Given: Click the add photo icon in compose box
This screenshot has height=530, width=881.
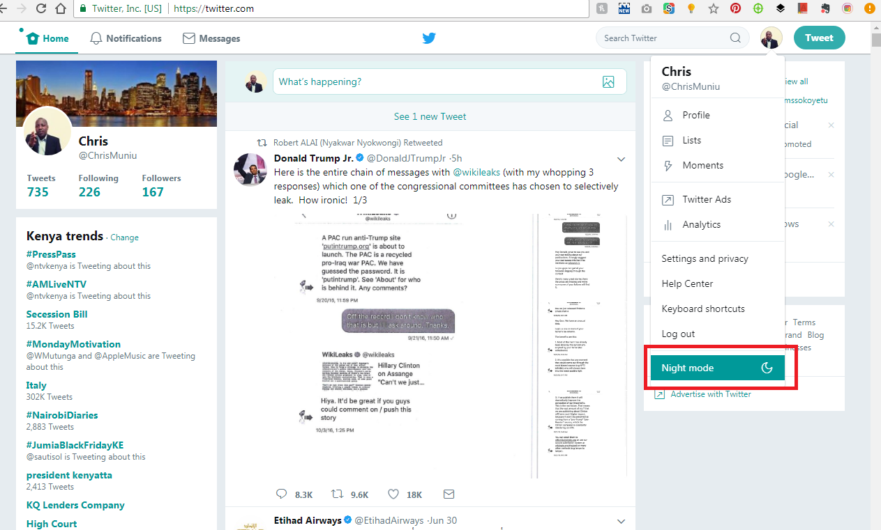Looking at the screenshot, I should [608, 81].
